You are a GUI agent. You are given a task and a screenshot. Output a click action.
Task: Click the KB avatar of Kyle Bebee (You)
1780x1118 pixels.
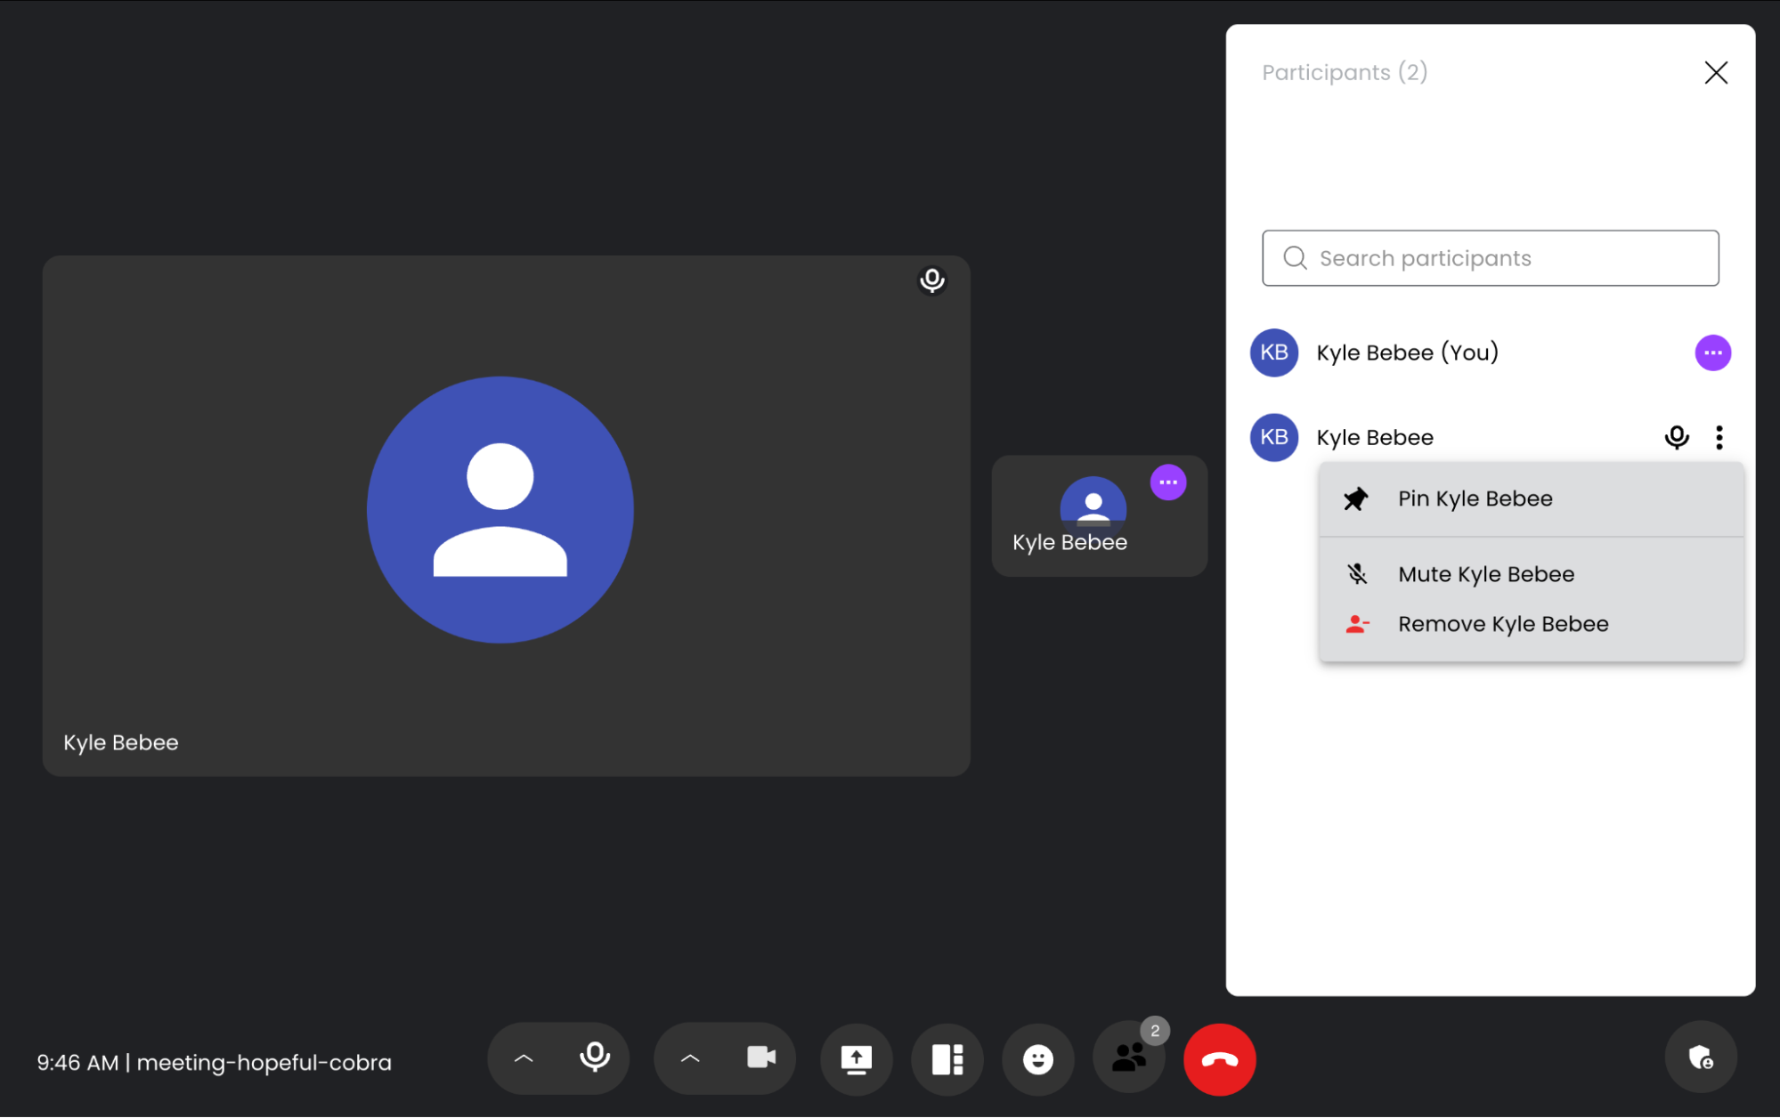tap(1274, 352)
